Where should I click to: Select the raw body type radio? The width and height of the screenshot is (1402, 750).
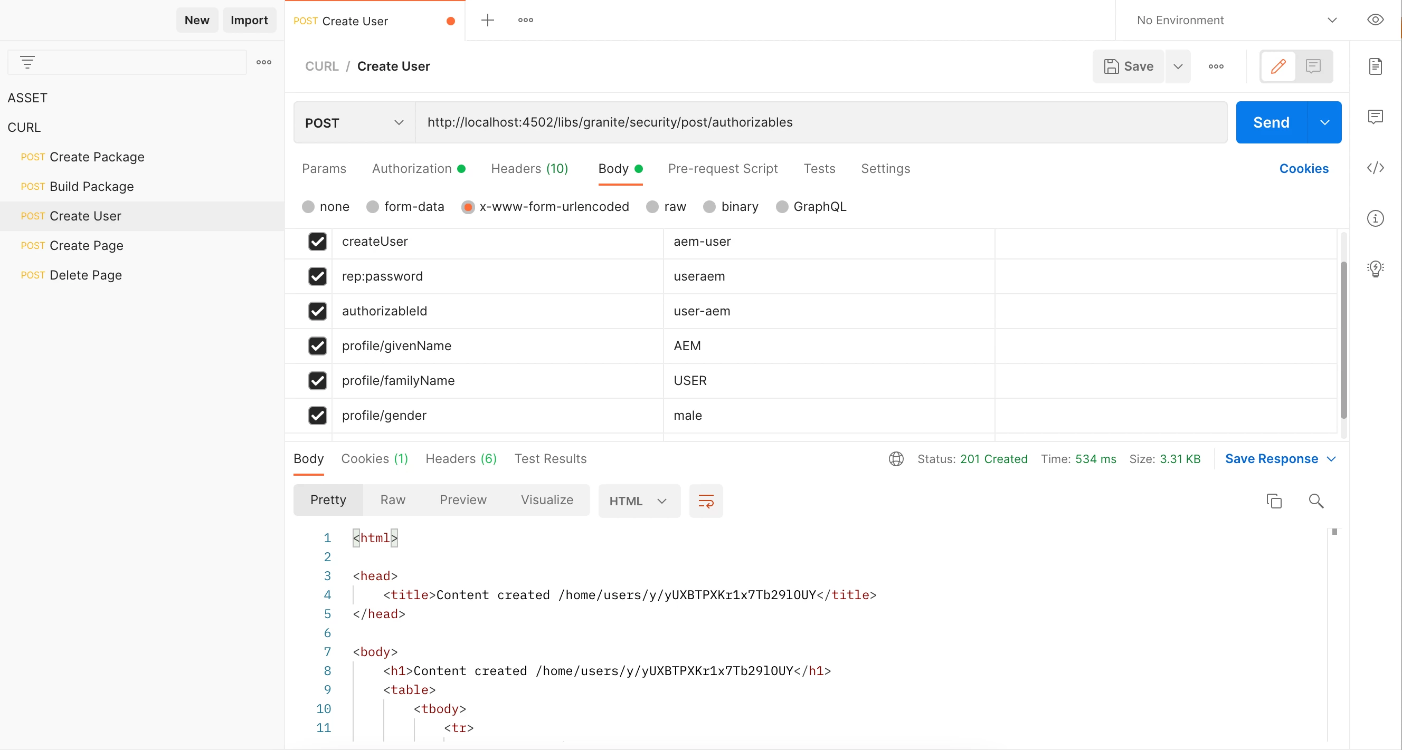pos(652,207)
